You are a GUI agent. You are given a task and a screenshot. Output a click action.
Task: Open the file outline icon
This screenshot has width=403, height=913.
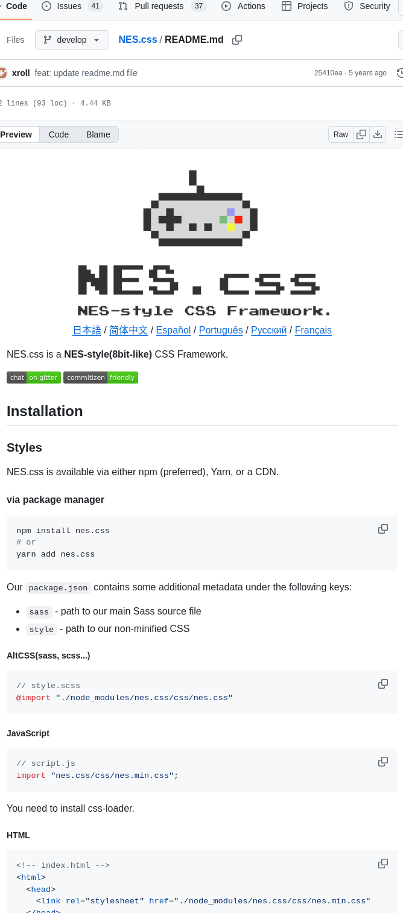[x=398, y=134]
